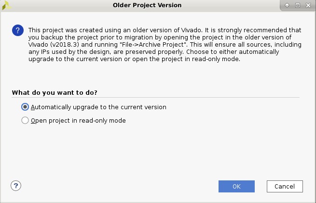Image resolution: width=316 pixels, height=203 pixels.
Task: Click the separator line under the heading
Action: point(155,98)
